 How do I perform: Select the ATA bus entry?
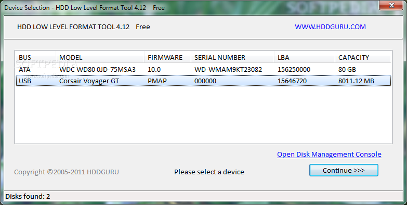pyautogui.click(x=24, y=70)
